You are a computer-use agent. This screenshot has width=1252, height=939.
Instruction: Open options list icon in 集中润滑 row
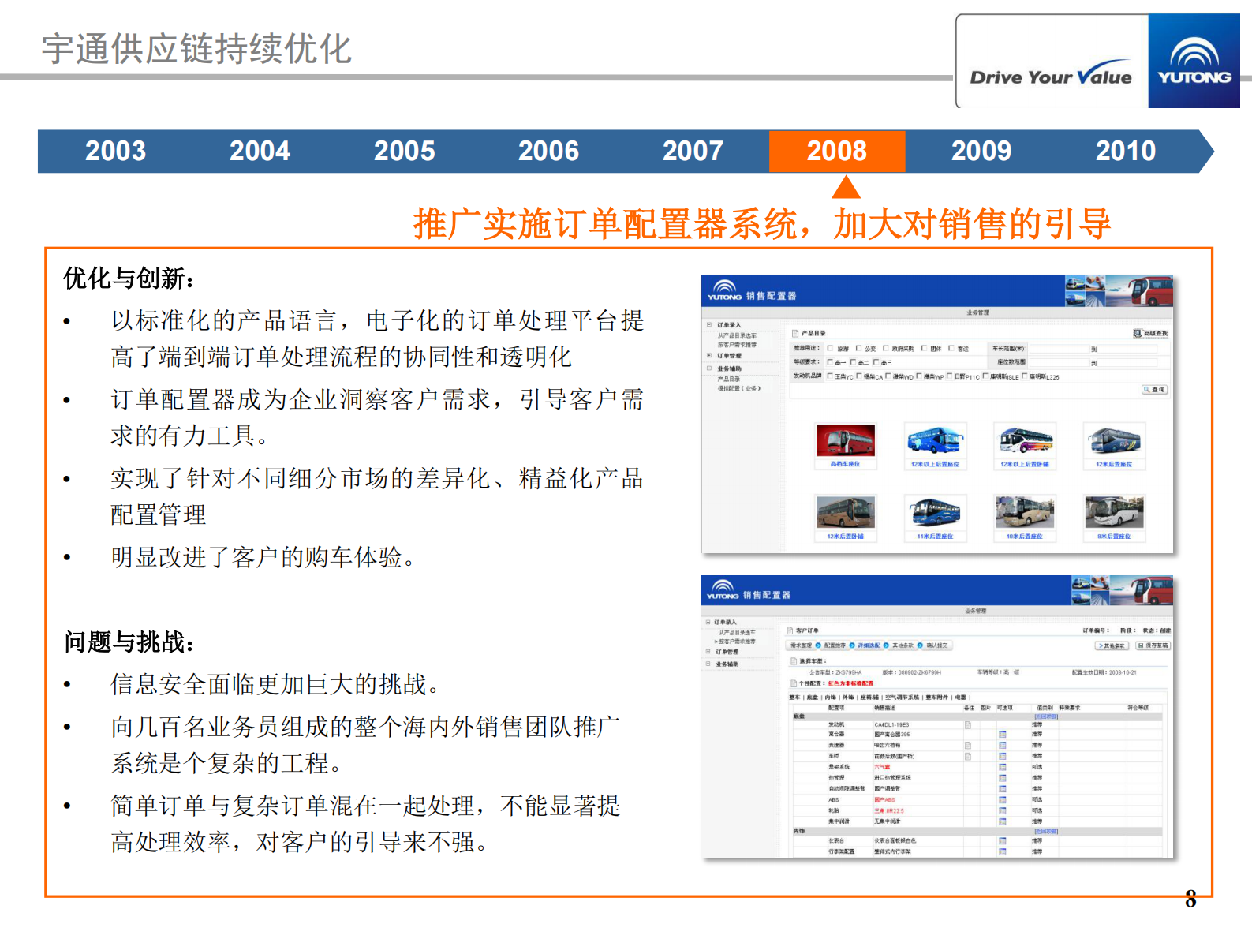[1003, 821]
